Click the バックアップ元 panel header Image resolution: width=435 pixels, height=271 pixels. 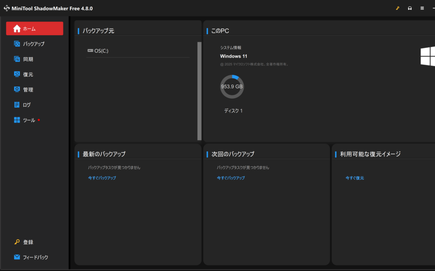tap(98, 31)
